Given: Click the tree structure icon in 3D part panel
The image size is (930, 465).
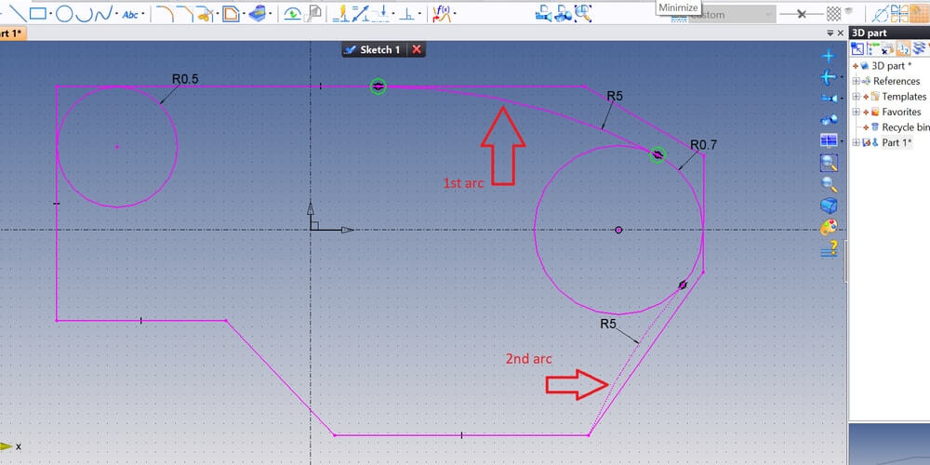Looking at the screenshot, I should pos(872,48).
